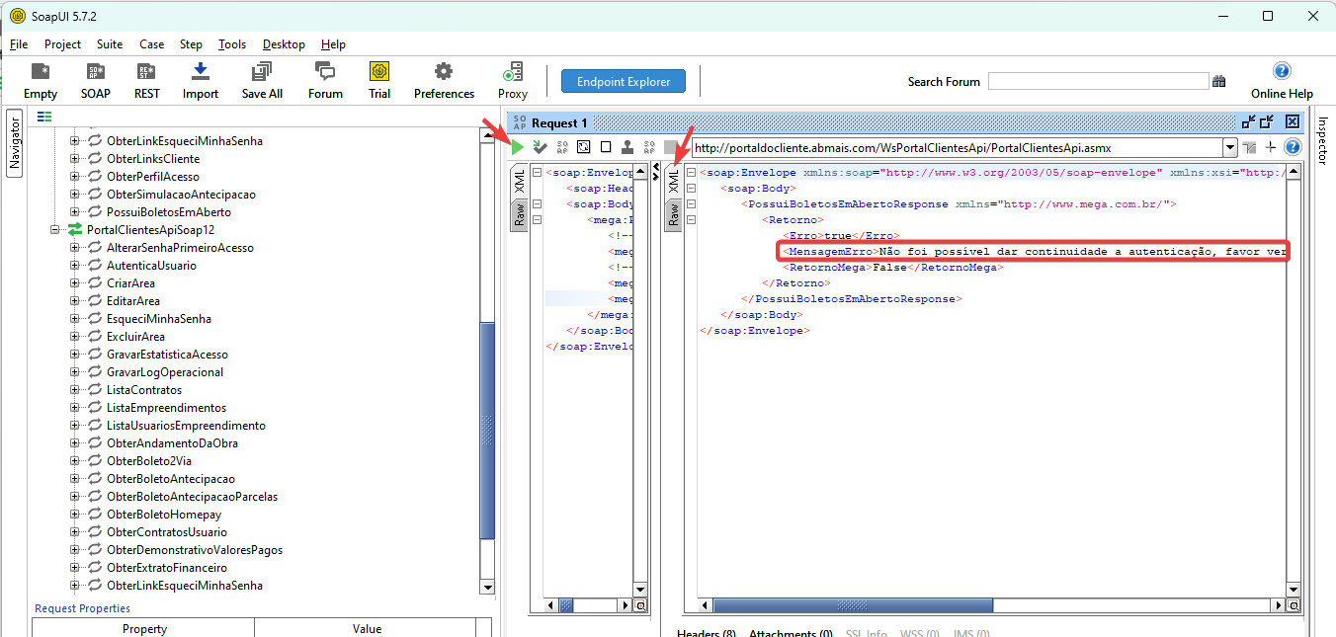Select the ObterBoletoHomepay operation

pos(164,515)
